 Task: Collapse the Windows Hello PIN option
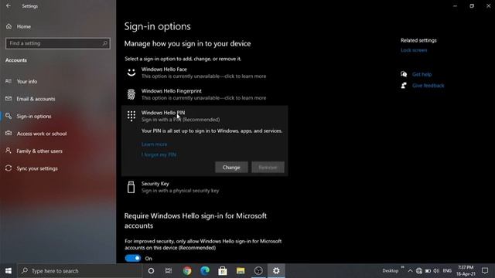204,116
